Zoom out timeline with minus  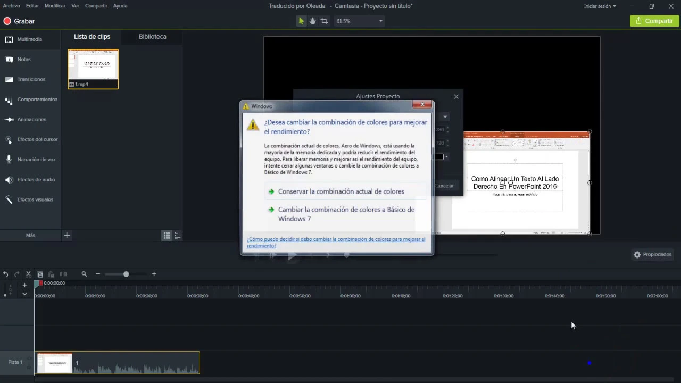(98, 274)
